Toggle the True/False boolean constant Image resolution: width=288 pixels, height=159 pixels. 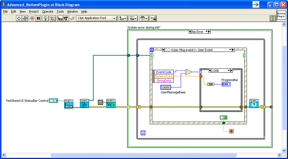[x=224, y=118]
